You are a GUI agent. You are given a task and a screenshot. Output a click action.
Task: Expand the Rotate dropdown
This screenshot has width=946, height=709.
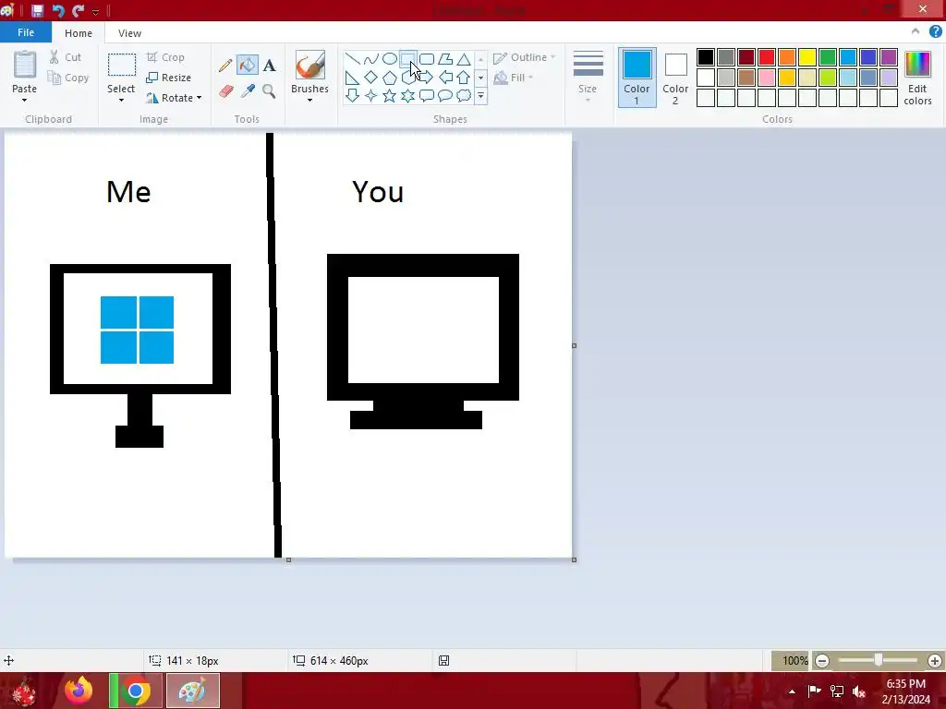[x=200, y=98]
